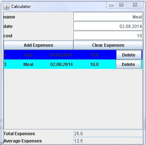Image resolution: width=146 pixels, height=145 pixels.
Task: Focus the date field showing 02.08.2014
Action: [x=108, y=26]
